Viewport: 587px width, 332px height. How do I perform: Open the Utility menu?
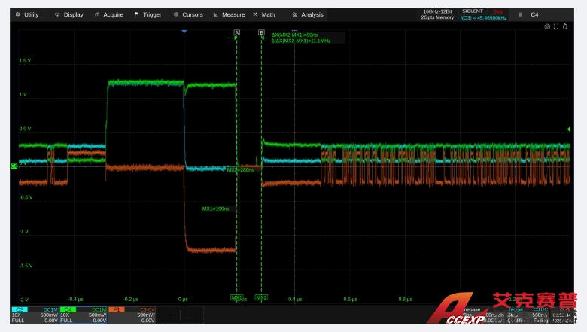tap(27, 14)
